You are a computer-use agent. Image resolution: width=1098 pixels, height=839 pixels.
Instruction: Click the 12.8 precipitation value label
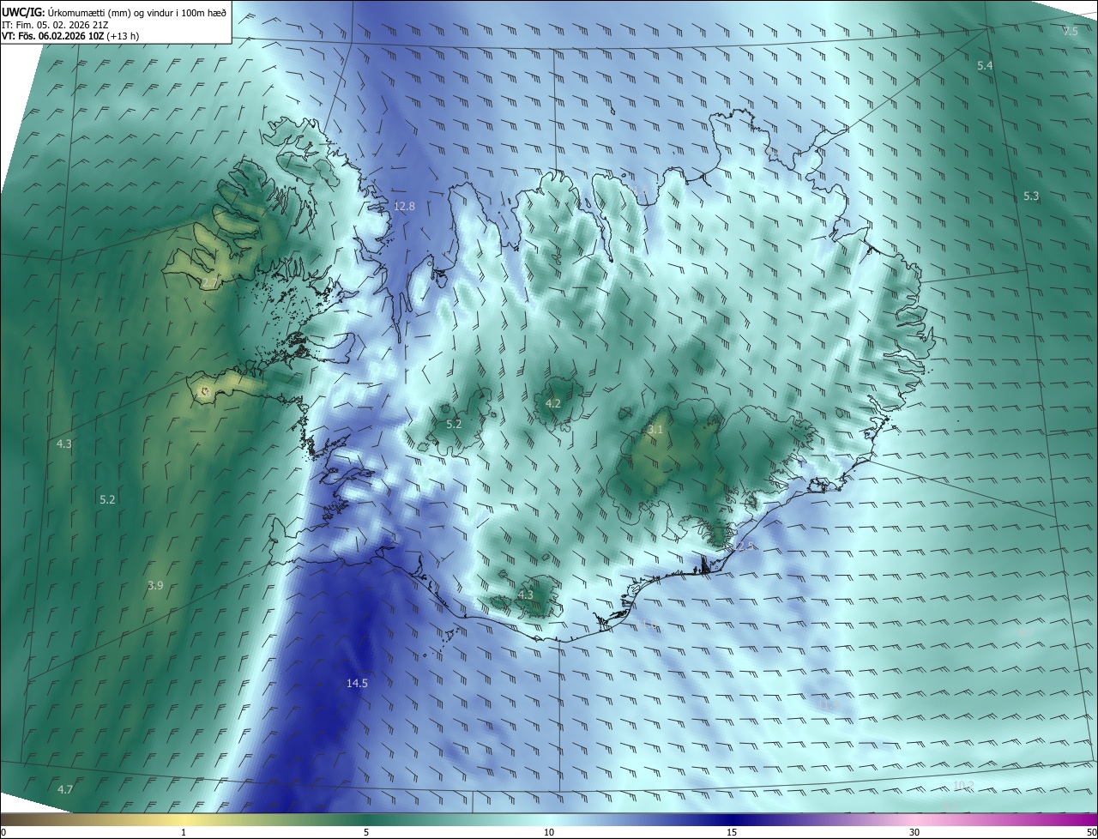click(404, 206)
